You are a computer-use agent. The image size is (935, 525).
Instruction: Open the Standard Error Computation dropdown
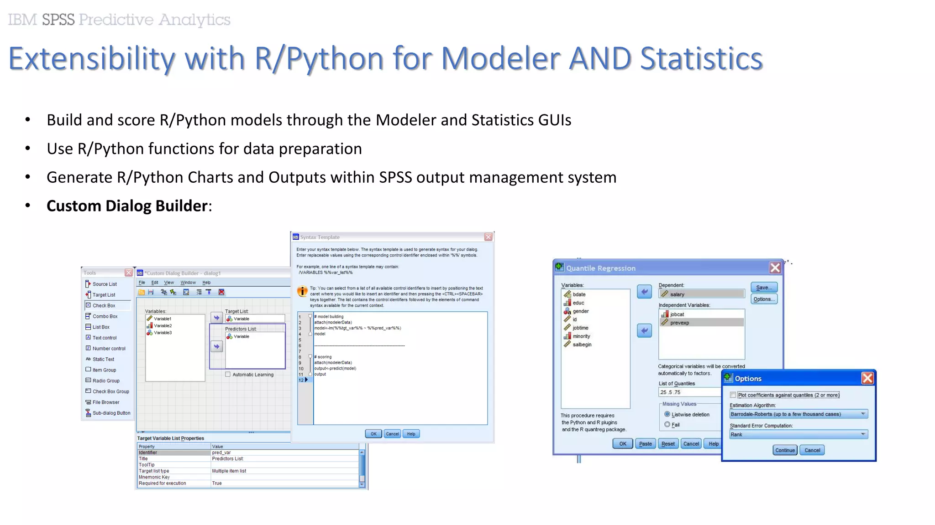[x=798, y=434]
